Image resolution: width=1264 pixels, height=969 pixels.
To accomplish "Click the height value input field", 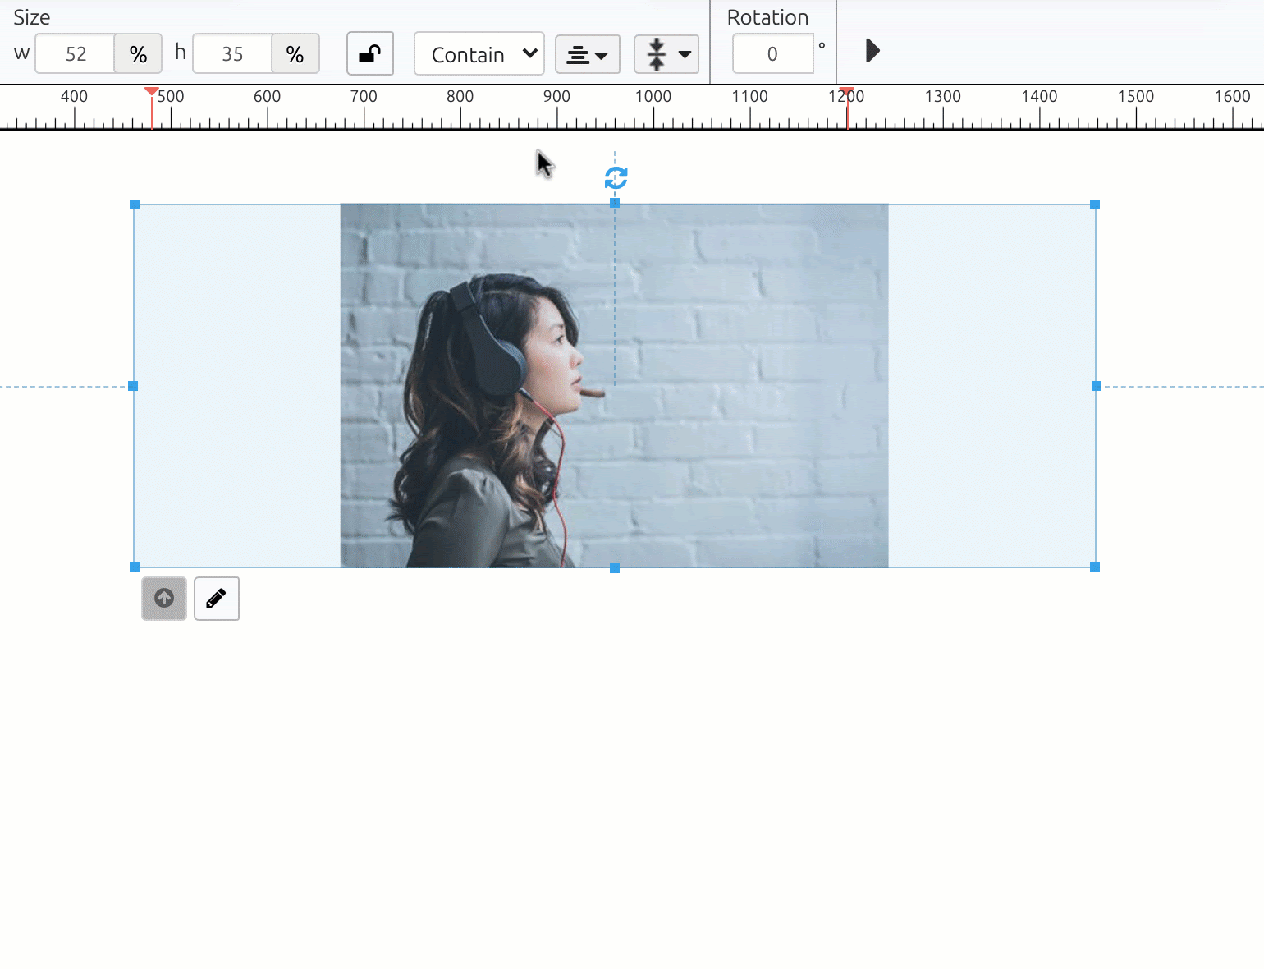I will (232, 54).
